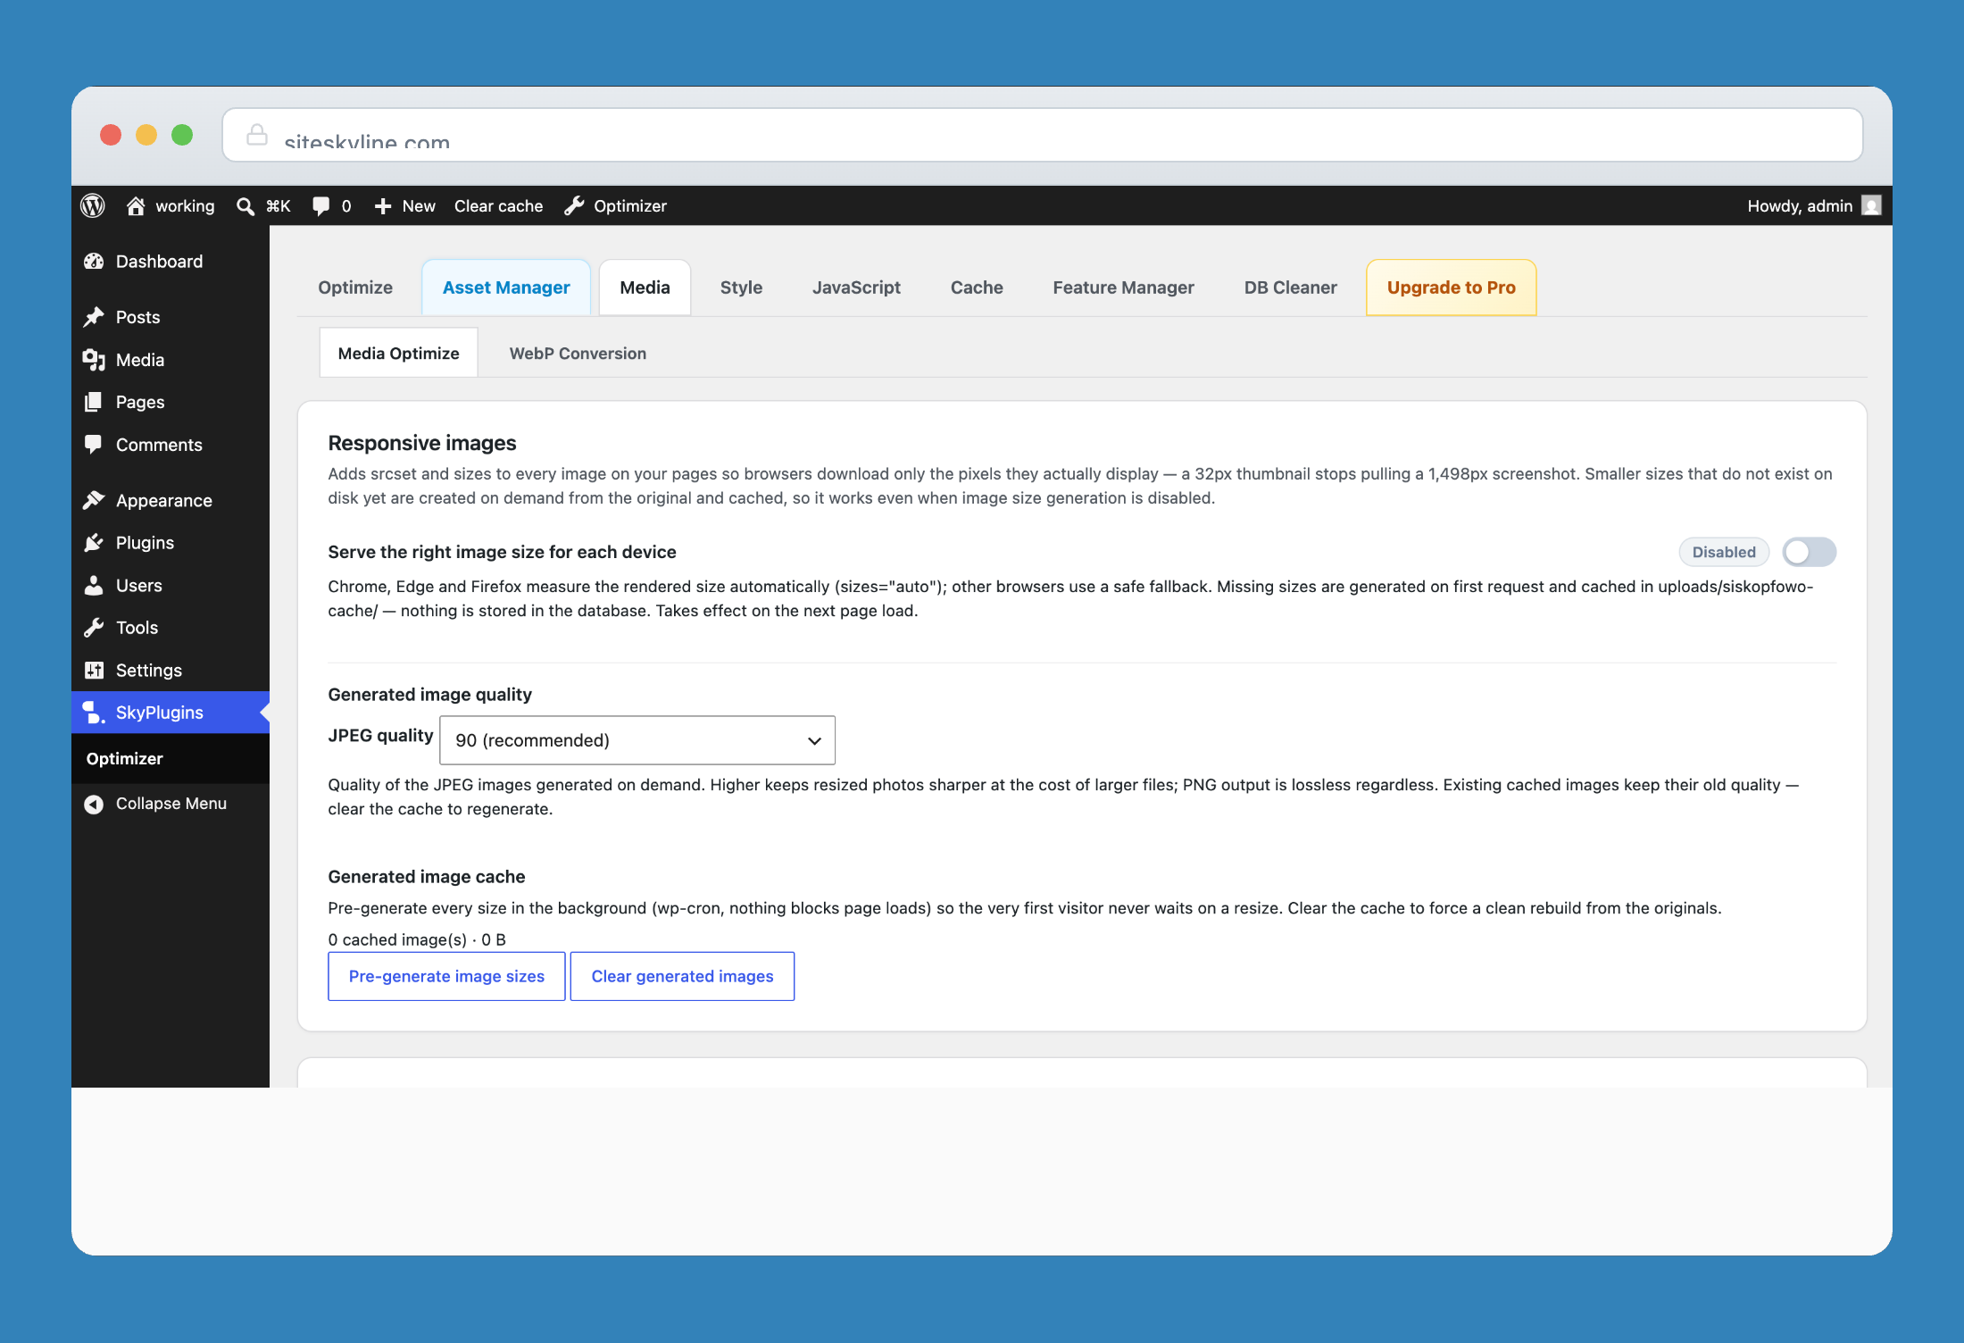Screen dimensions: 1964x1343
Task: Click Clear cache in admin bar
Action: point(498,206)
